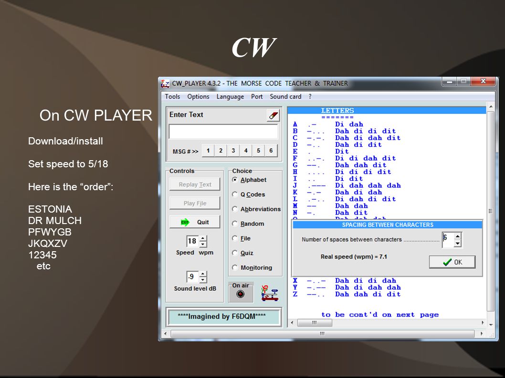Screen dimensions: 505x378
Task: Click the slide text 'ESTONIA'
Action: point(50,209)
